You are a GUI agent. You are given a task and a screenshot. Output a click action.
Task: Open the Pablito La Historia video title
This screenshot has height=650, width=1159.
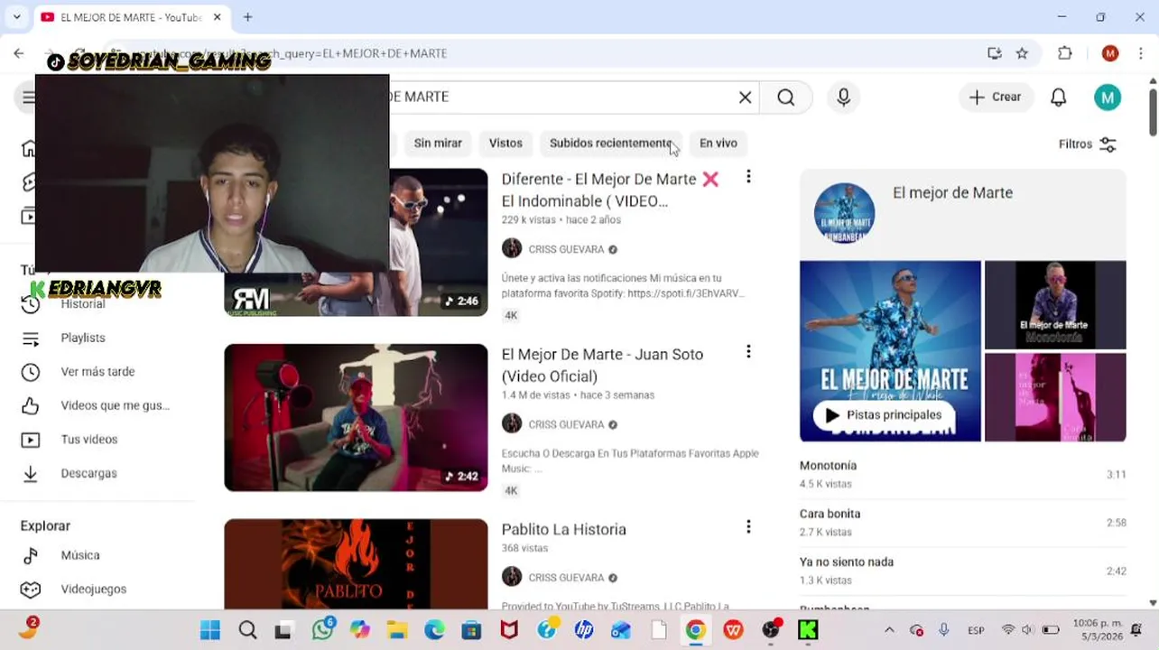pyautogui.click(x=563, y=529)
